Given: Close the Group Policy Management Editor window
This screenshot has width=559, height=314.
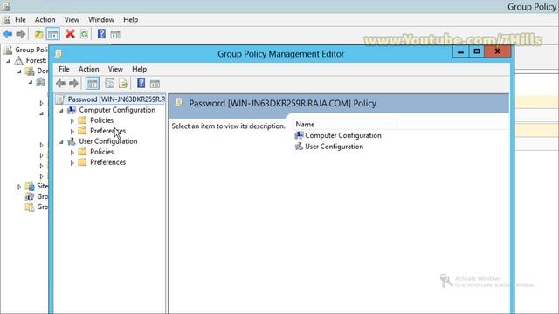Looking at the screenshot, I should 497,51.
